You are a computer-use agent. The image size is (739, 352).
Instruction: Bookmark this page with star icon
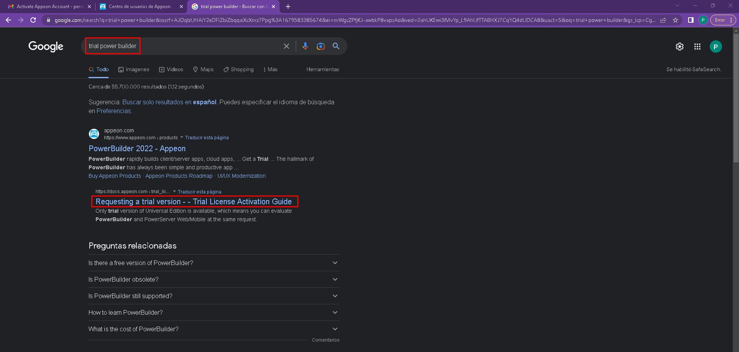(x=675, y=20)
